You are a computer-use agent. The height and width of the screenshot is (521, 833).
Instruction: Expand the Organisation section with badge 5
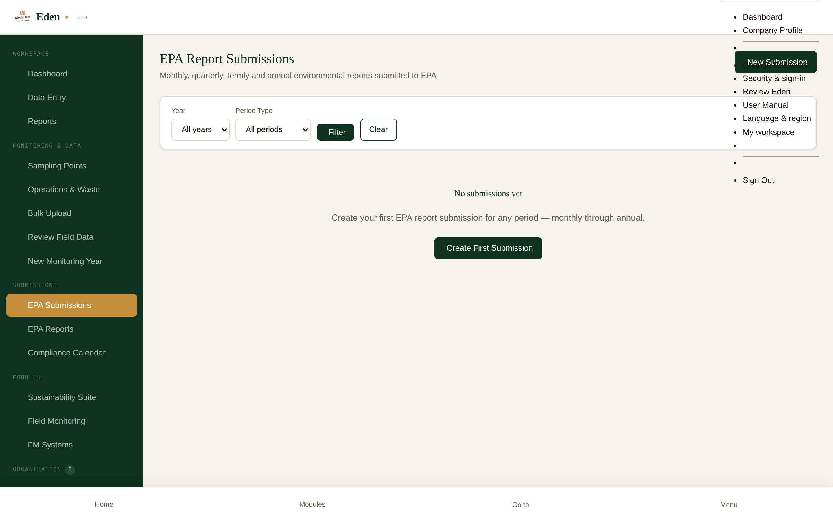pos(44,469)
